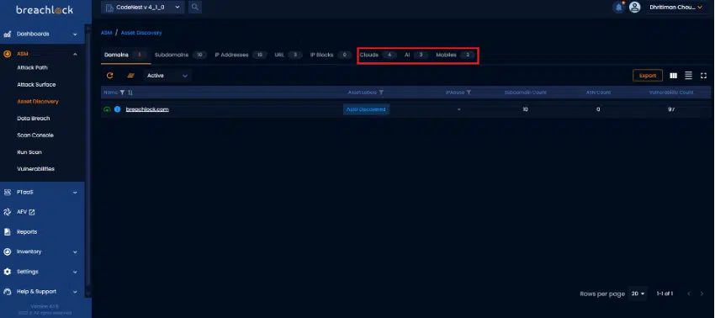Click the Reports document icon

click(8, 232)
